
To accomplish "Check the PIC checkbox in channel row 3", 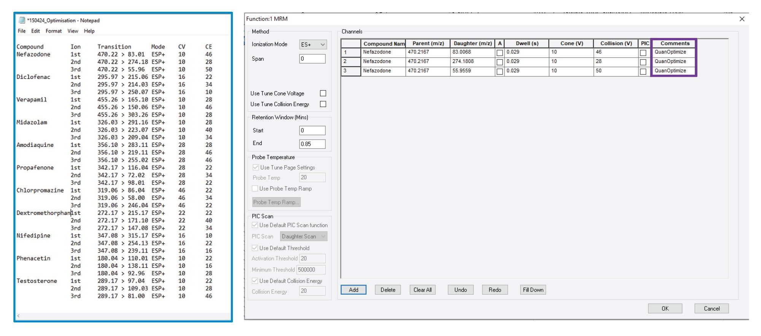I will click(643, 71).
